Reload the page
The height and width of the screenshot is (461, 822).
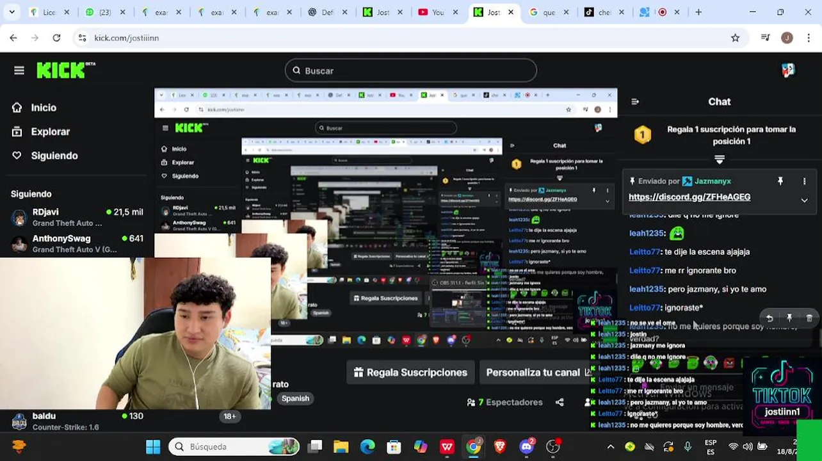[x=56, y=38]
